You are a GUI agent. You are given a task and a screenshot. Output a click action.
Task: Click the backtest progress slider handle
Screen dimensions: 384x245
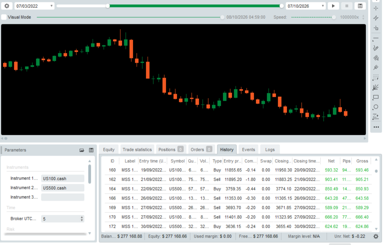point(222,17)
